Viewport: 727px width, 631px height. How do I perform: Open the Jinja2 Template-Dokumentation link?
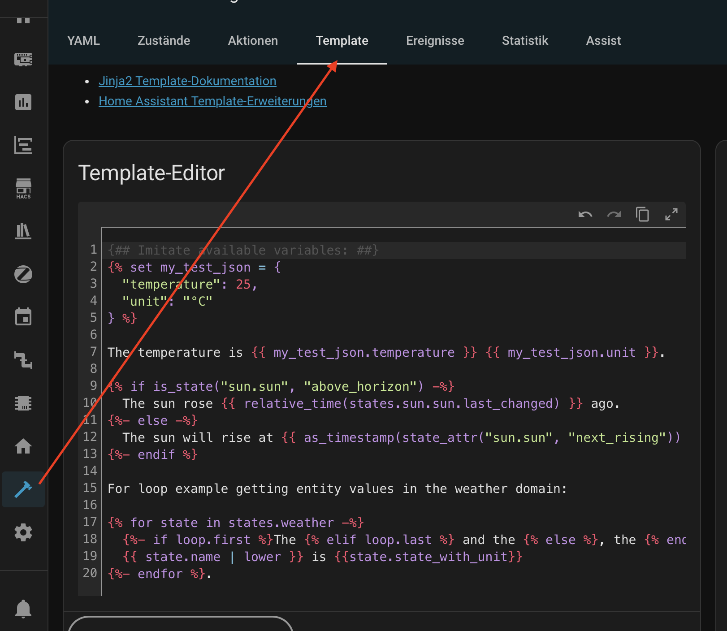187,81
